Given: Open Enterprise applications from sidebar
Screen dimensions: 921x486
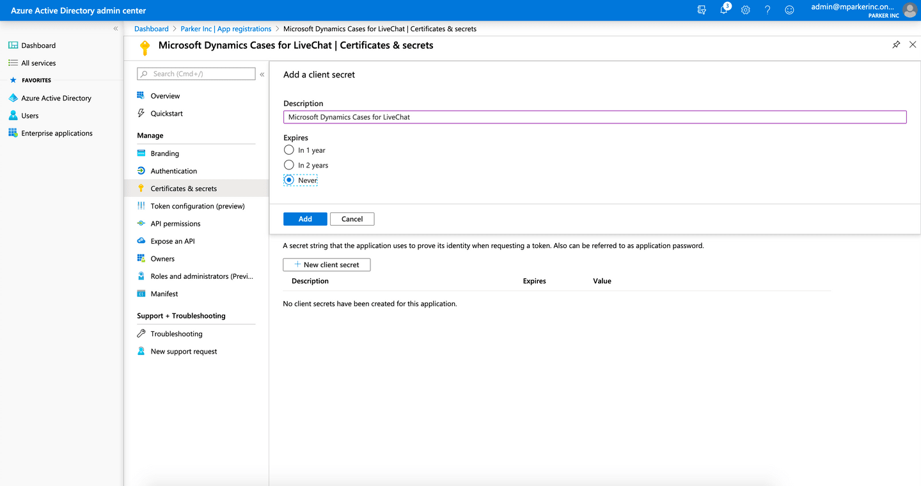Looking at the screenshot, I should click(56, 133).
